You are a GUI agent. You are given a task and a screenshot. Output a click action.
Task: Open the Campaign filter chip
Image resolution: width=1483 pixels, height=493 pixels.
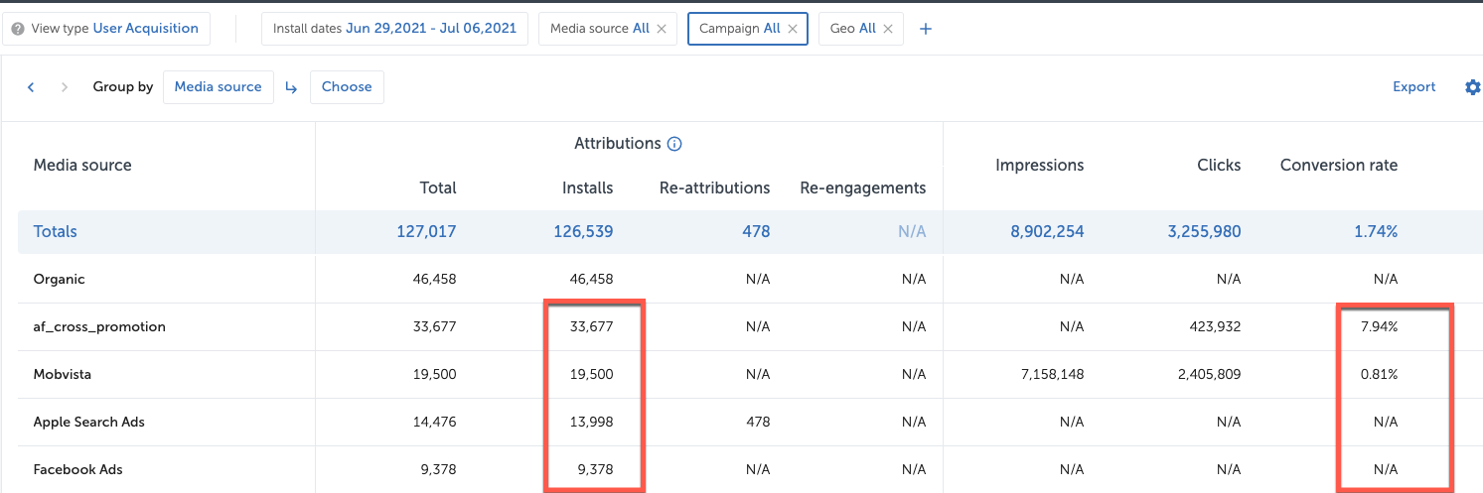(x=738, y=29)
